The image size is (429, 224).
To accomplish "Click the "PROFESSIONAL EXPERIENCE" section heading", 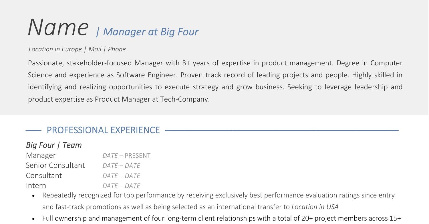I will pyautogui.click(x=103, y=130).
